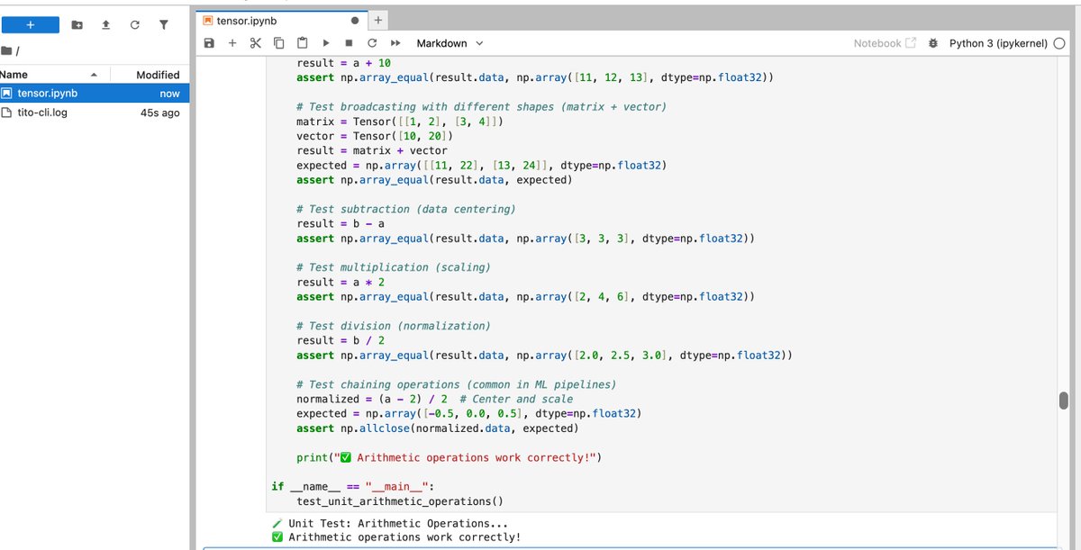Click the root folder breadcrumb icon
The image size is (1081, 550).
pyautogui.click(x=7, y=51)
